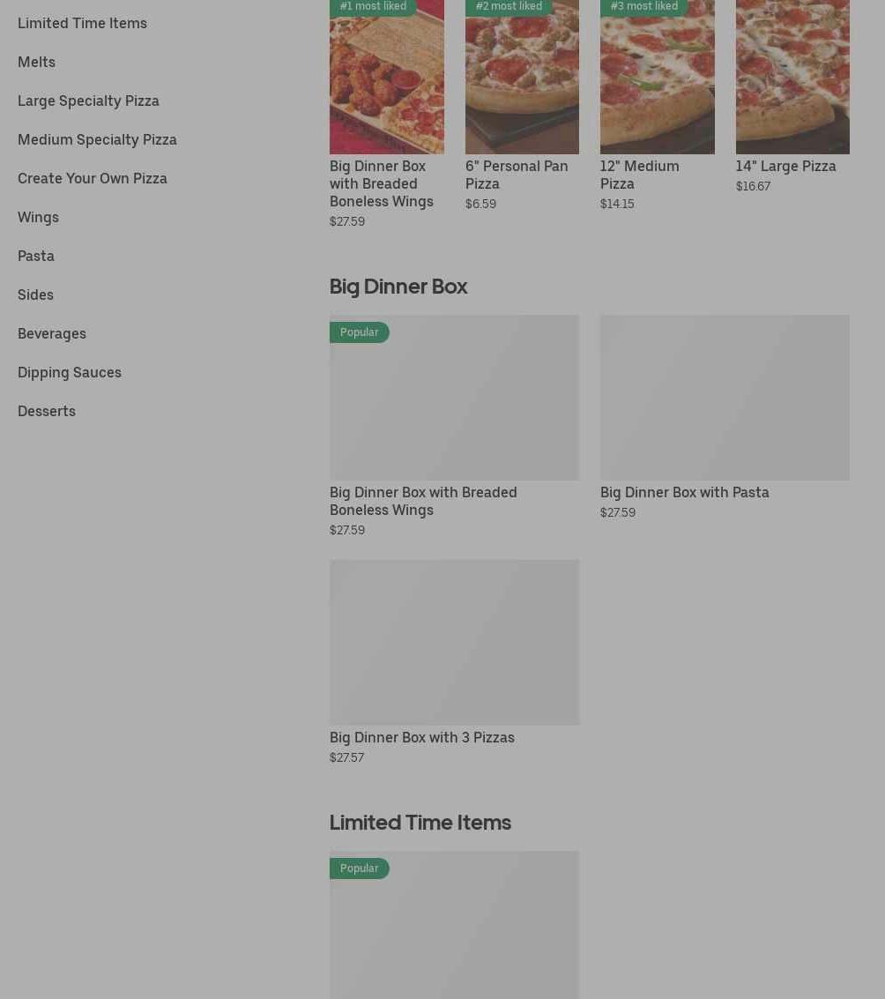Open Big Dinner Box with Pasta item
This screenshot has width=885, height=999.
684,492
